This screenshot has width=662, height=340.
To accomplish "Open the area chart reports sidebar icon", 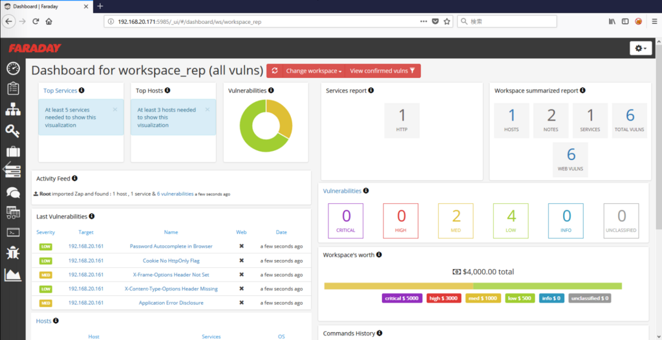I will [13, 274].
